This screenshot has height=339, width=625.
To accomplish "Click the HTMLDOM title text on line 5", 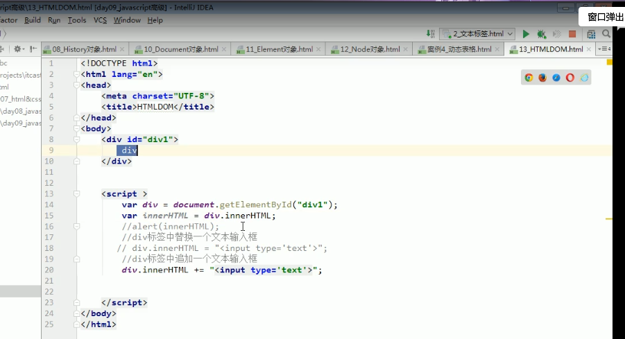I will pyautogui.click(x=155, y=107).
